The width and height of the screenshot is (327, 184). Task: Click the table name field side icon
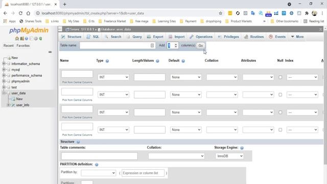coord(152,45)
